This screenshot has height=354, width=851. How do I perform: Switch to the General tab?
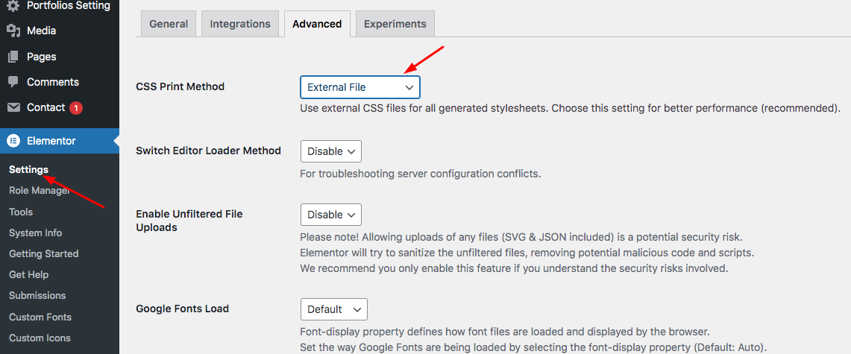[169, 24]
